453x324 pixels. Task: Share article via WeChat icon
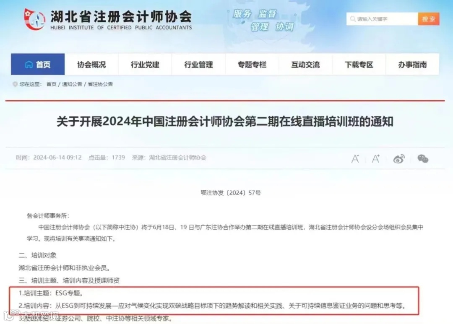pos(423,158)
